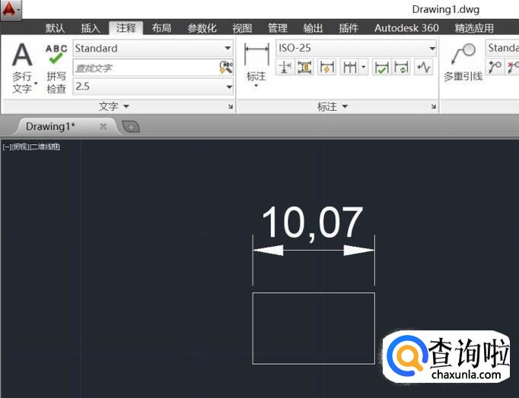Open the Text panel dialog launcher arrow
This screenshot has height=398, width=519.
[231, 106]
